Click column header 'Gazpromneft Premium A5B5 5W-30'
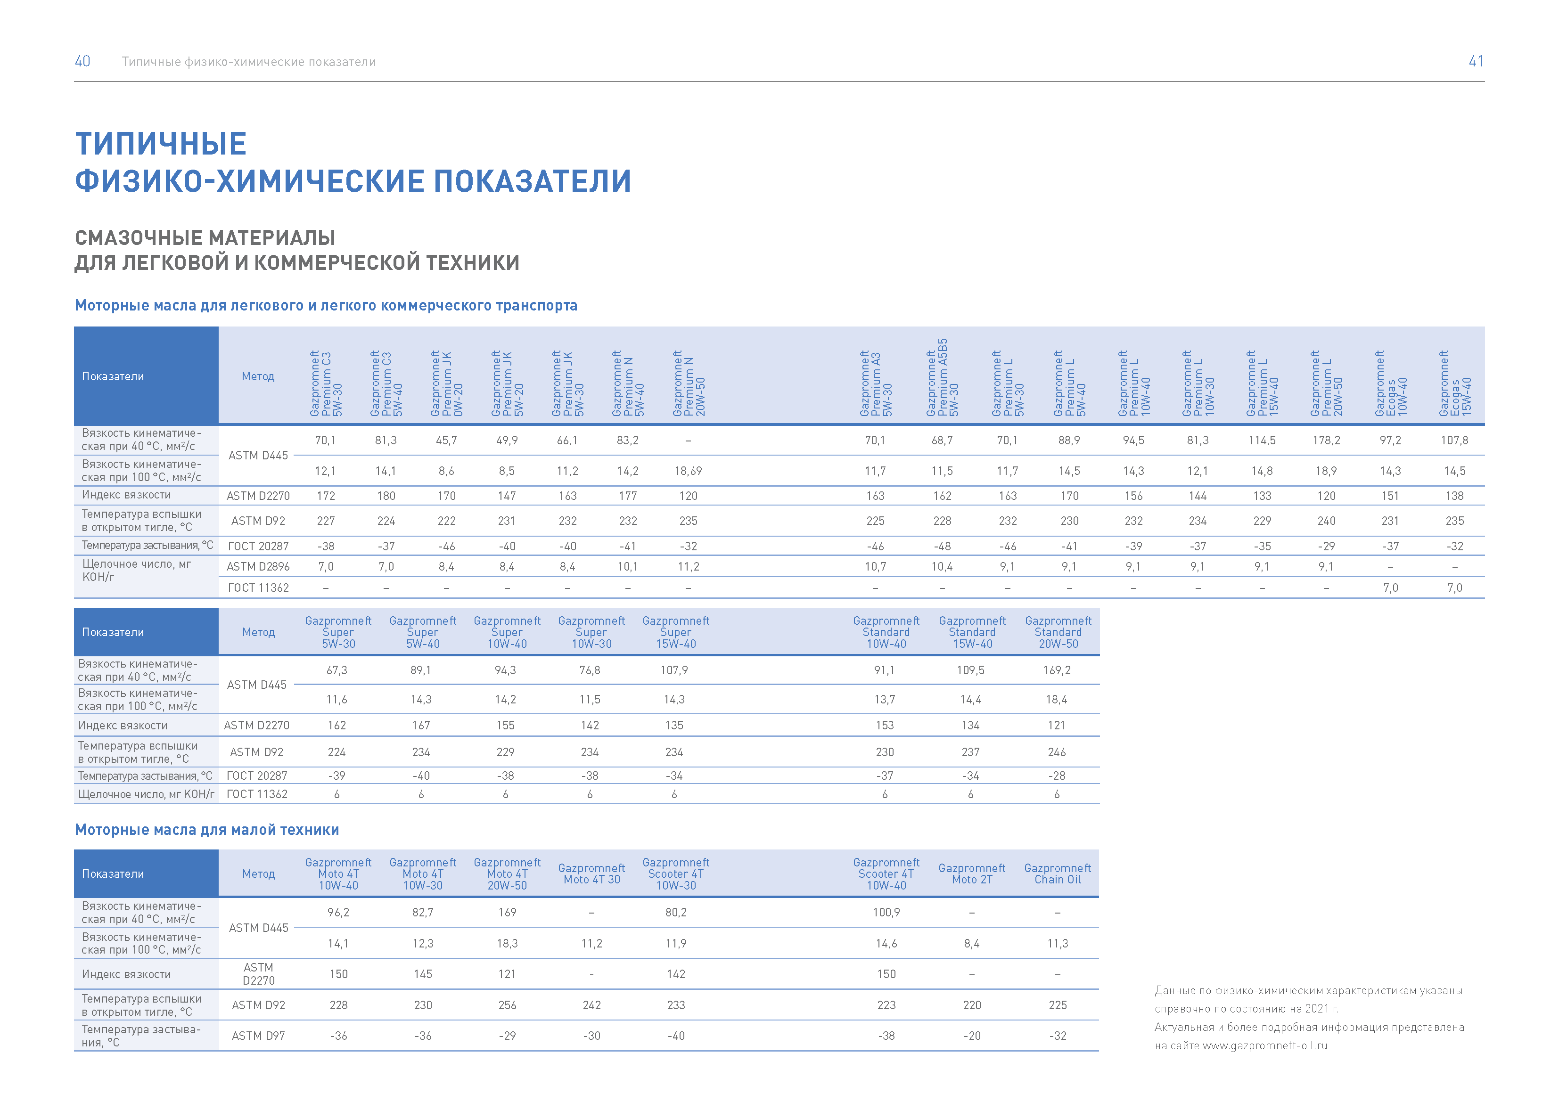This screenshot has height=1102, width=1559. (942, 377)
